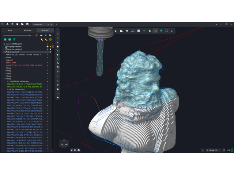The image size is (234, 175).
Task: Switch to the Model tab
Action: point(10,30)
